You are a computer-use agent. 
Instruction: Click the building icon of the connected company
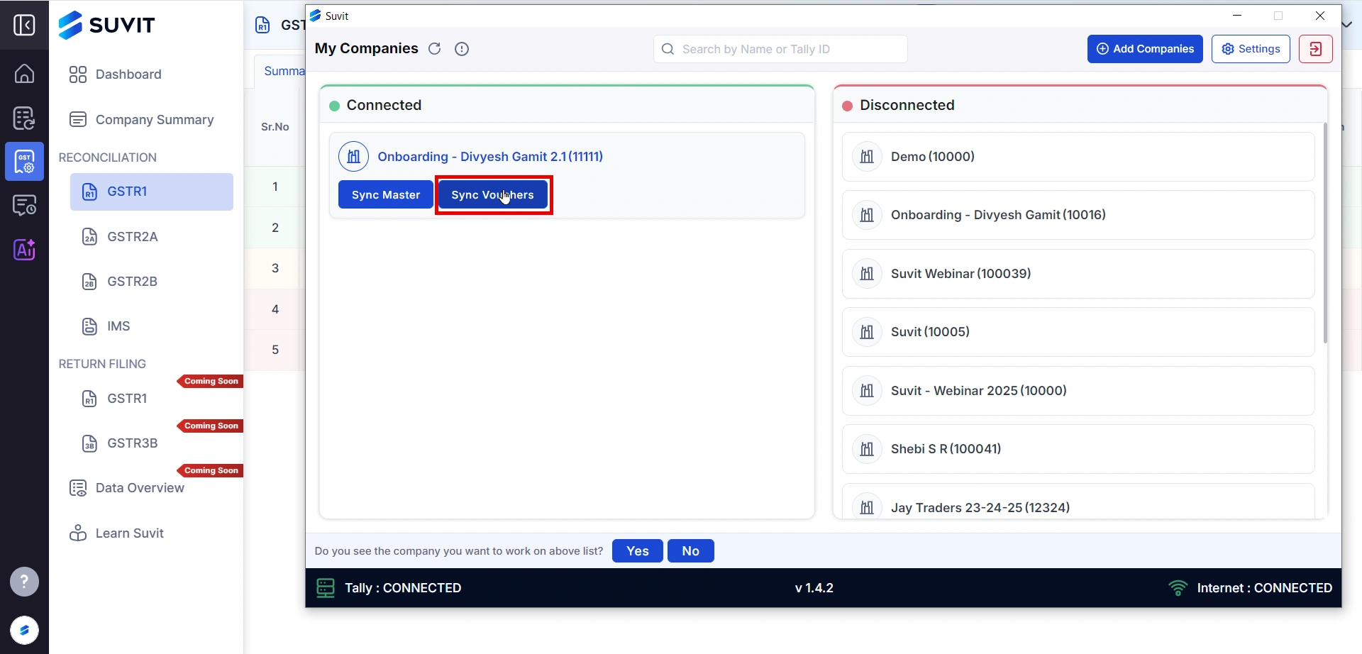click(x=353, y=157)
